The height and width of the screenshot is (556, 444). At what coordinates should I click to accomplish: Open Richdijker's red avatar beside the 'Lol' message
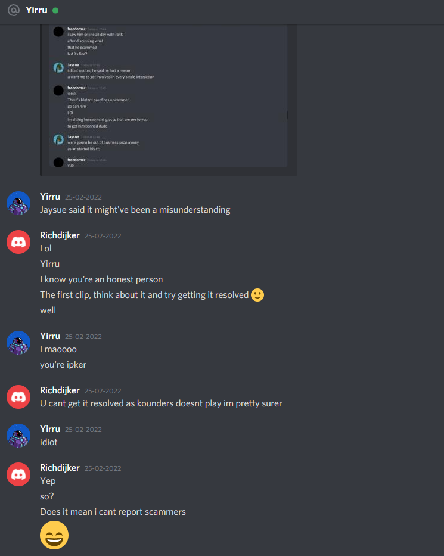click(18, 242)
